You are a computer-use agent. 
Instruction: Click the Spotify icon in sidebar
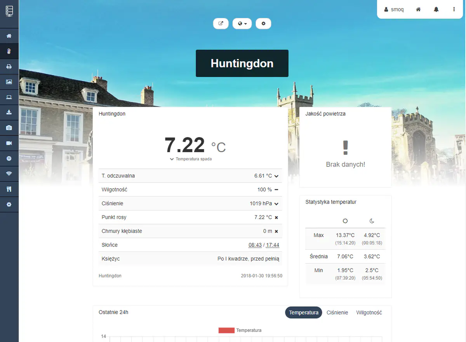(9, 158)
